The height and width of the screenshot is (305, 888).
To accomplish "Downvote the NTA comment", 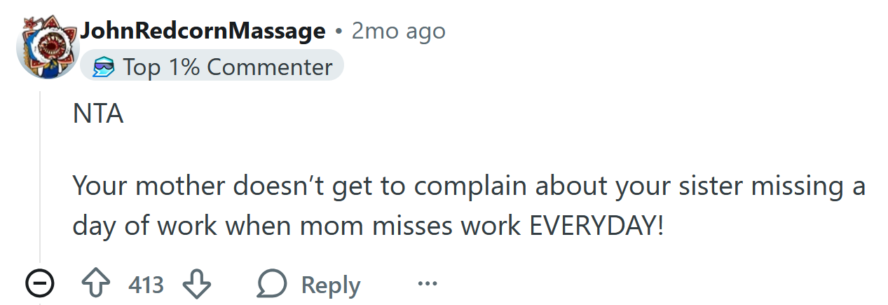I will (196, 285).
